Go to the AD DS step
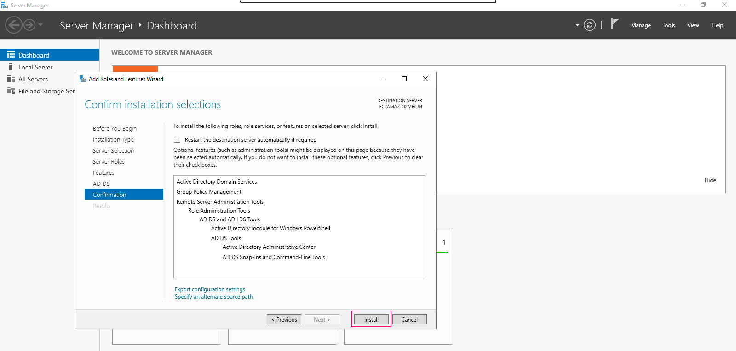736x351 pixels. pyautogui.click(x=101, y=184)
